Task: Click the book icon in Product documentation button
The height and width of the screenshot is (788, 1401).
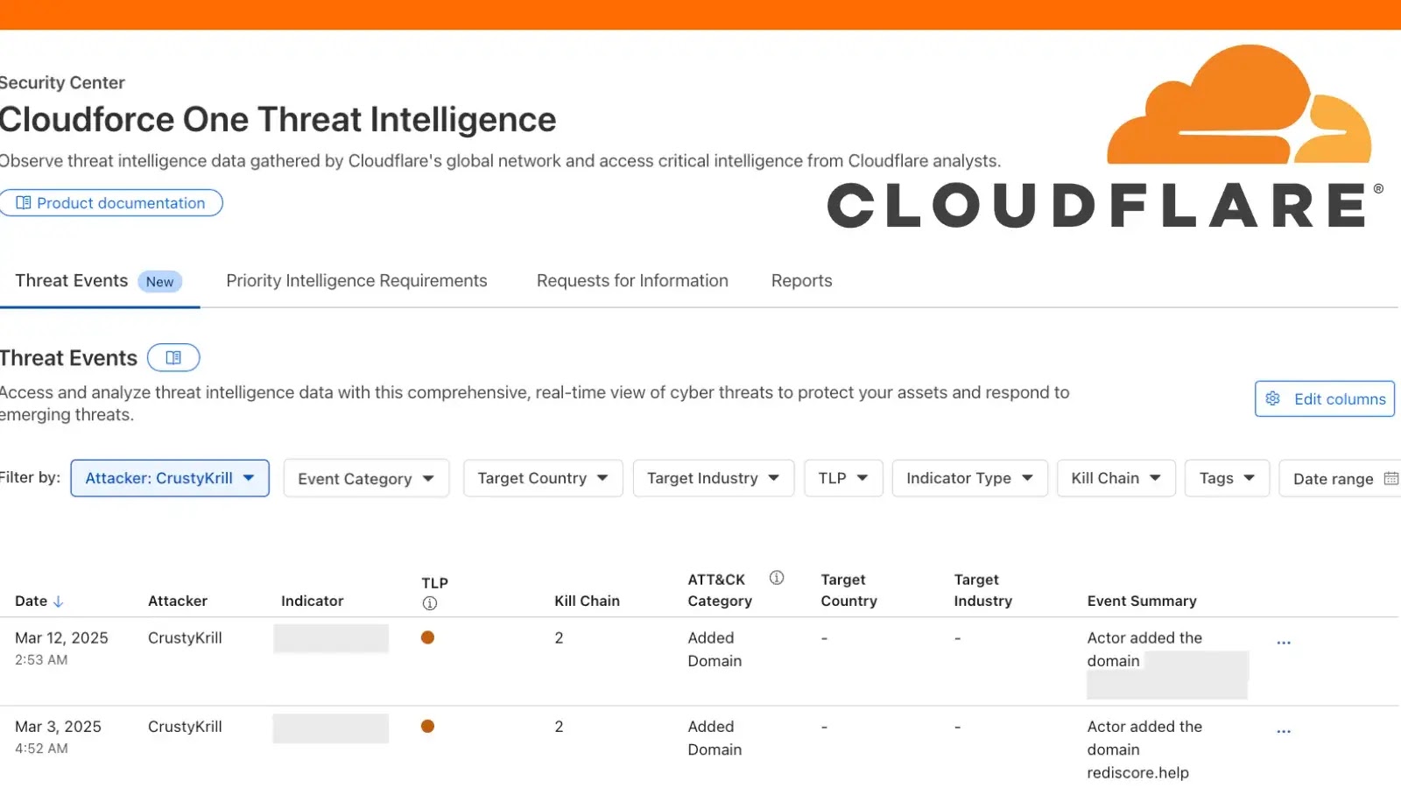Action: point(24,202)
